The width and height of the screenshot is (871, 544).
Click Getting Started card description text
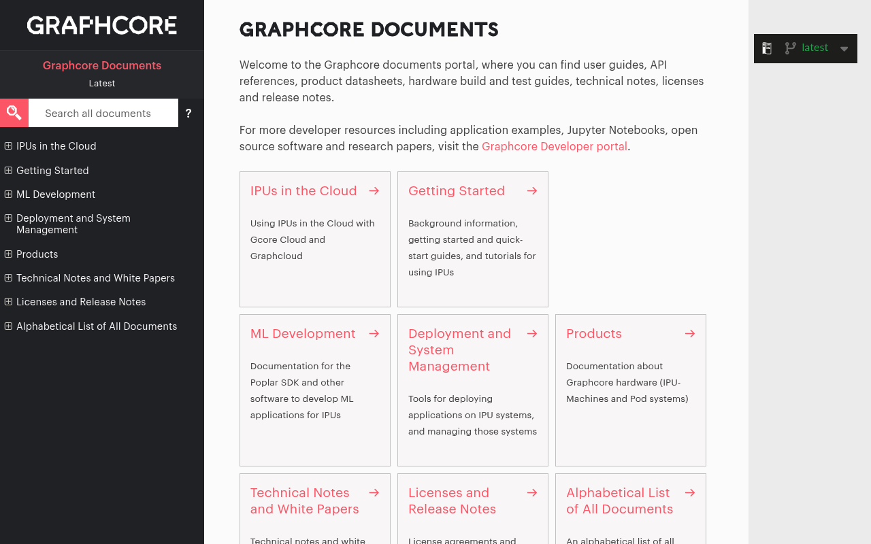(x=472, y=248)
